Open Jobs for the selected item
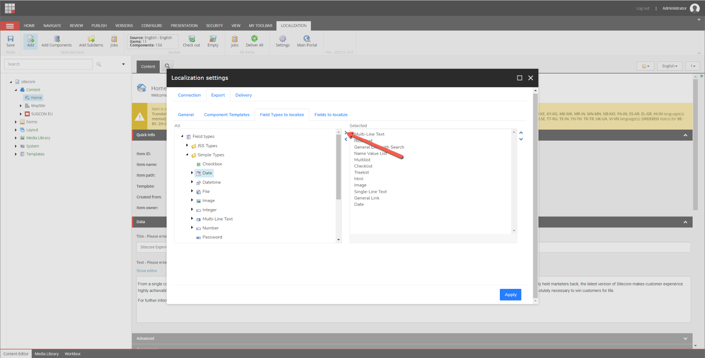705x358 pixels. tap(114, 41)
